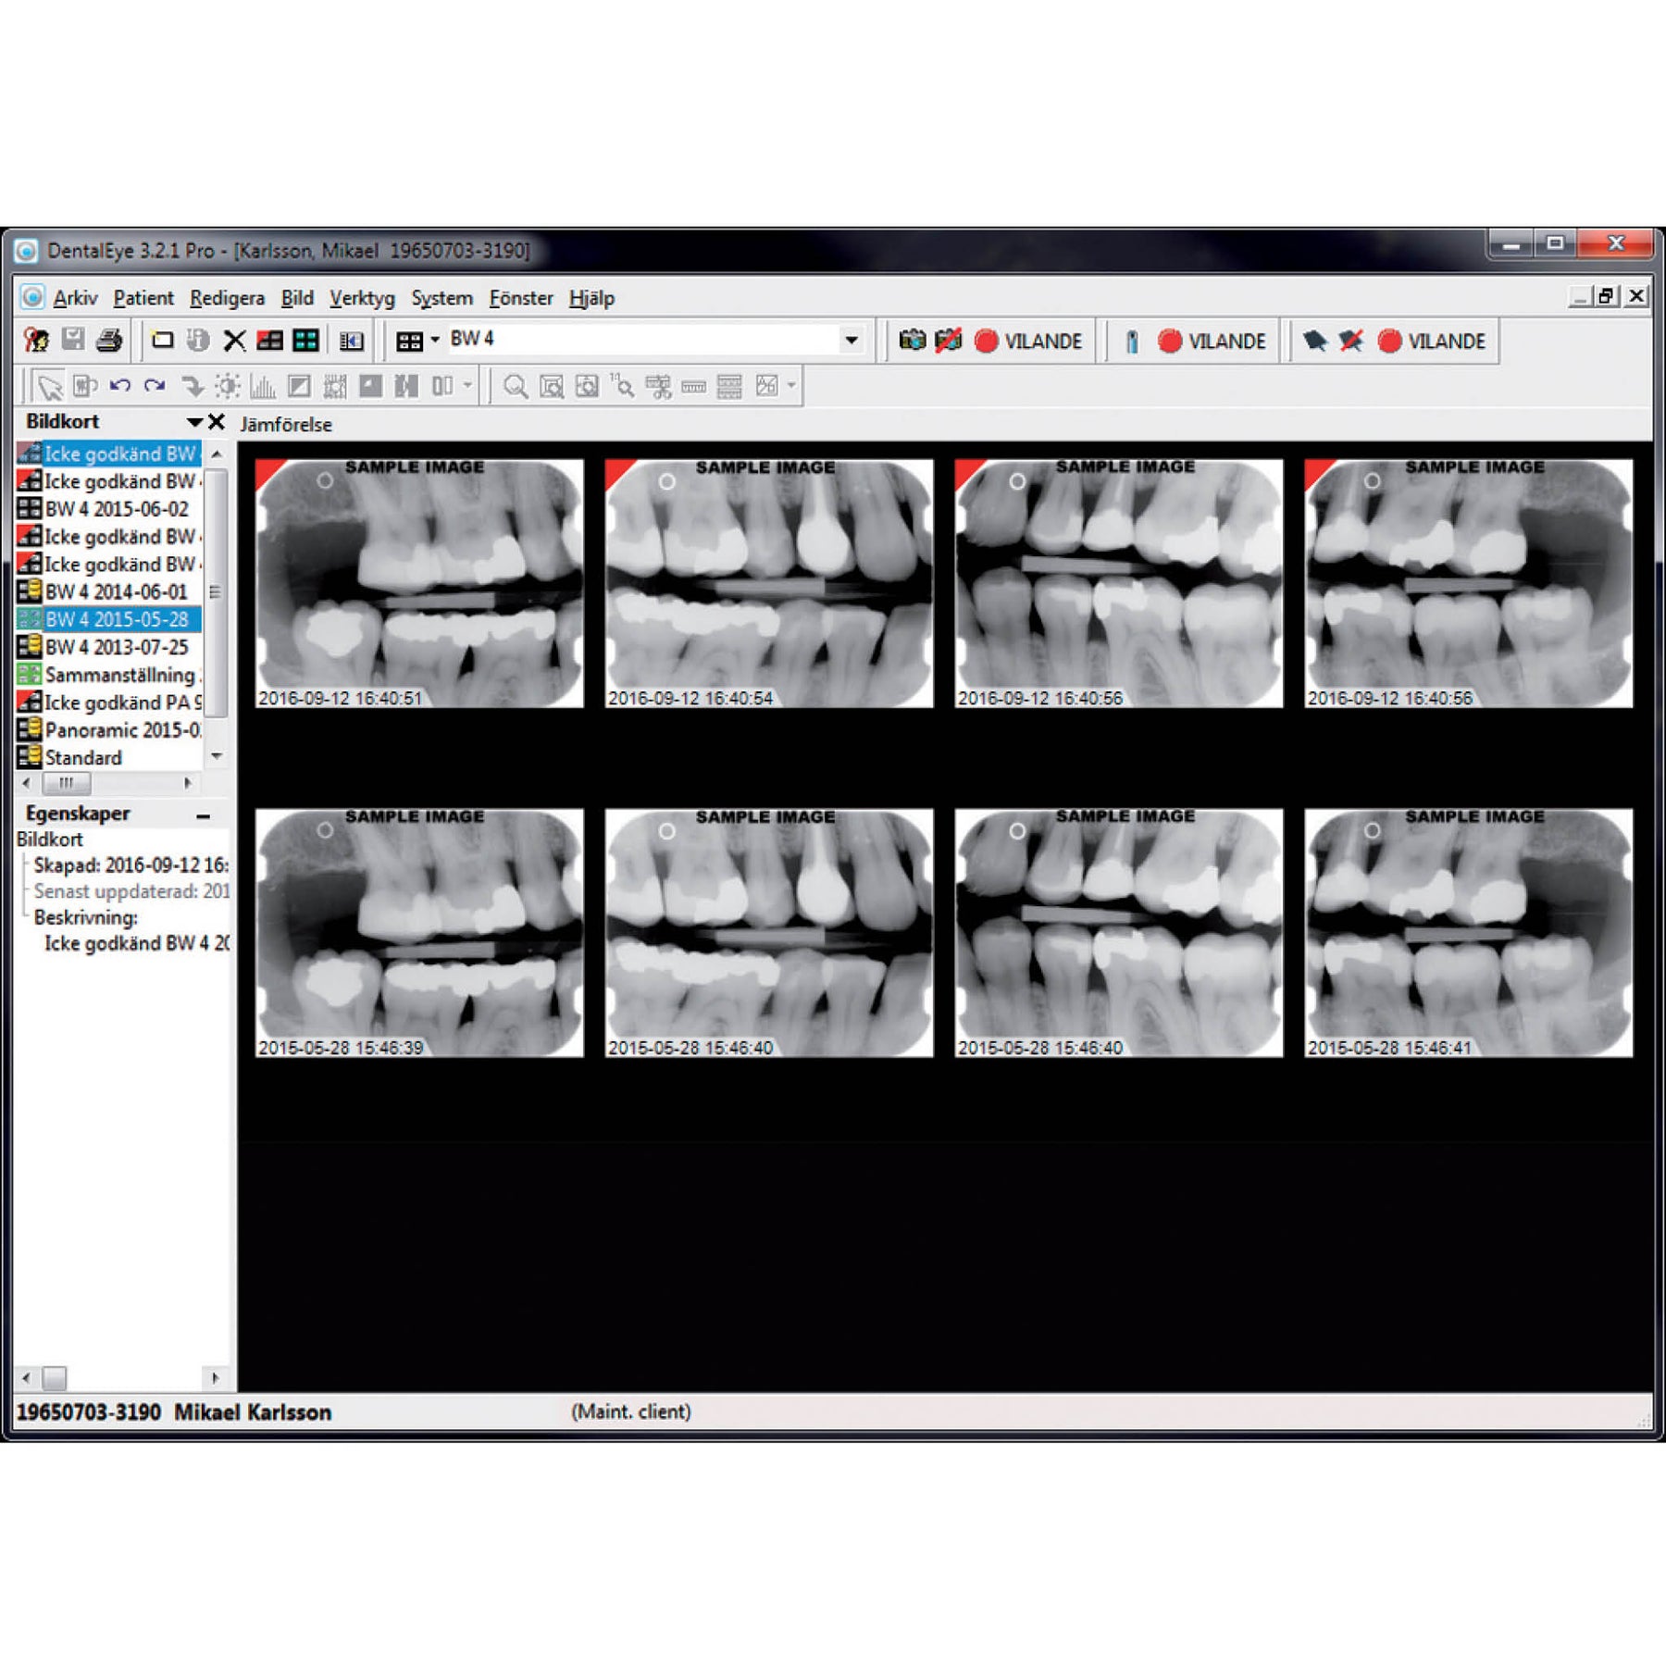The width and height of the screenshot is (1666, 1666).
Task: Select the magnifying glass zoom tool
Action: click(x=516, y=386)
